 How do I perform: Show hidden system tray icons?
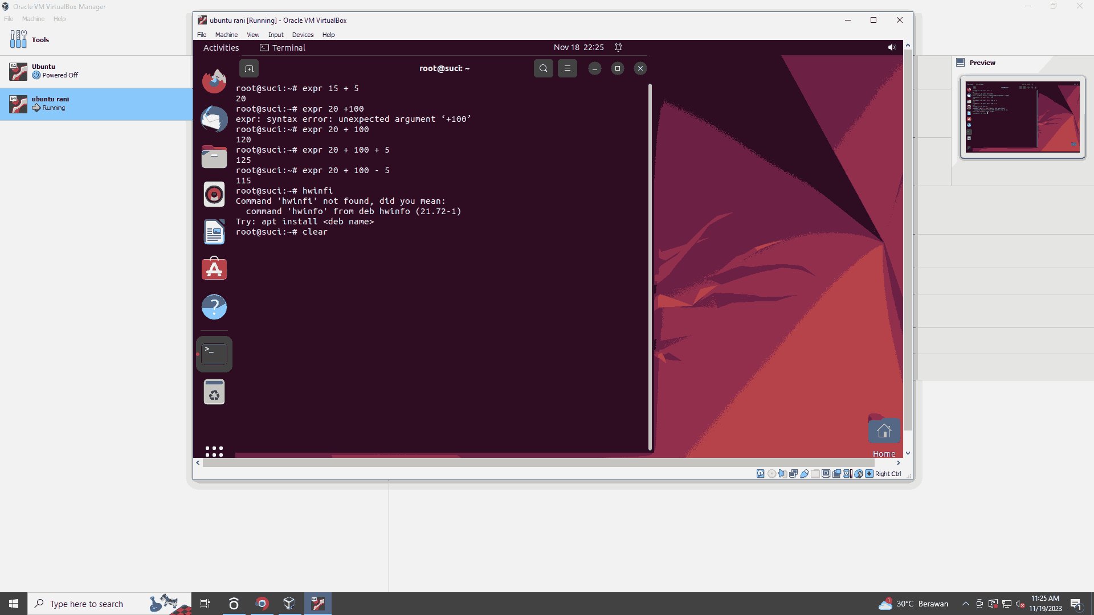click(x=965, y=604)
